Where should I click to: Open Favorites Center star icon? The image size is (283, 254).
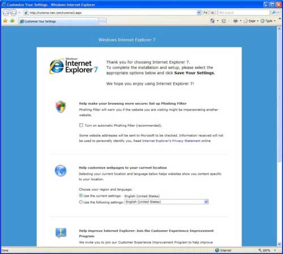[x=5, y=21]
